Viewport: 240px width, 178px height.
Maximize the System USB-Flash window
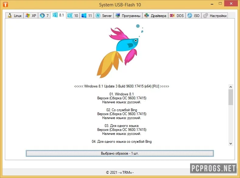point(220,4)
